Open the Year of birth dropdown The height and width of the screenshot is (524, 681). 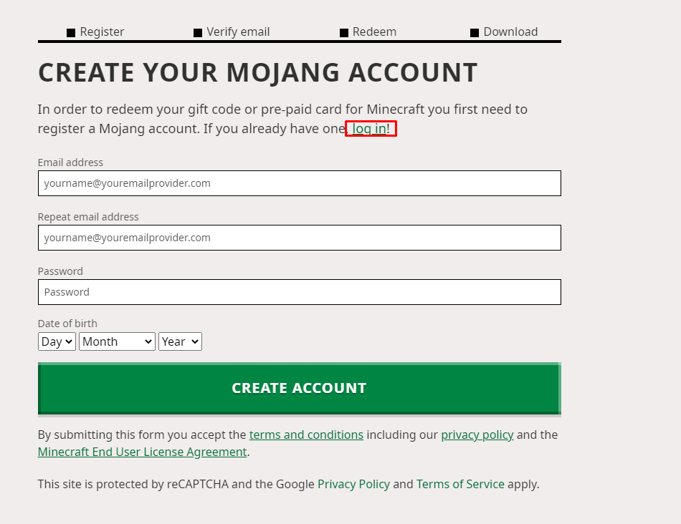coord(180,342)
